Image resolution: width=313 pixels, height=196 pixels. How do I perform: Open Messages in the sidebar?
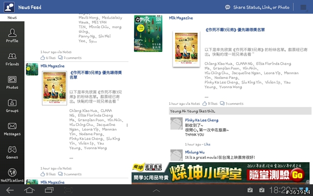click(12, 129)
